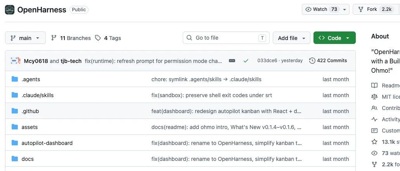Image resolution: width=400 pixels, height=171 pixels.
Task: Click the star icon beside 13.1k
Action: point(374,141)
